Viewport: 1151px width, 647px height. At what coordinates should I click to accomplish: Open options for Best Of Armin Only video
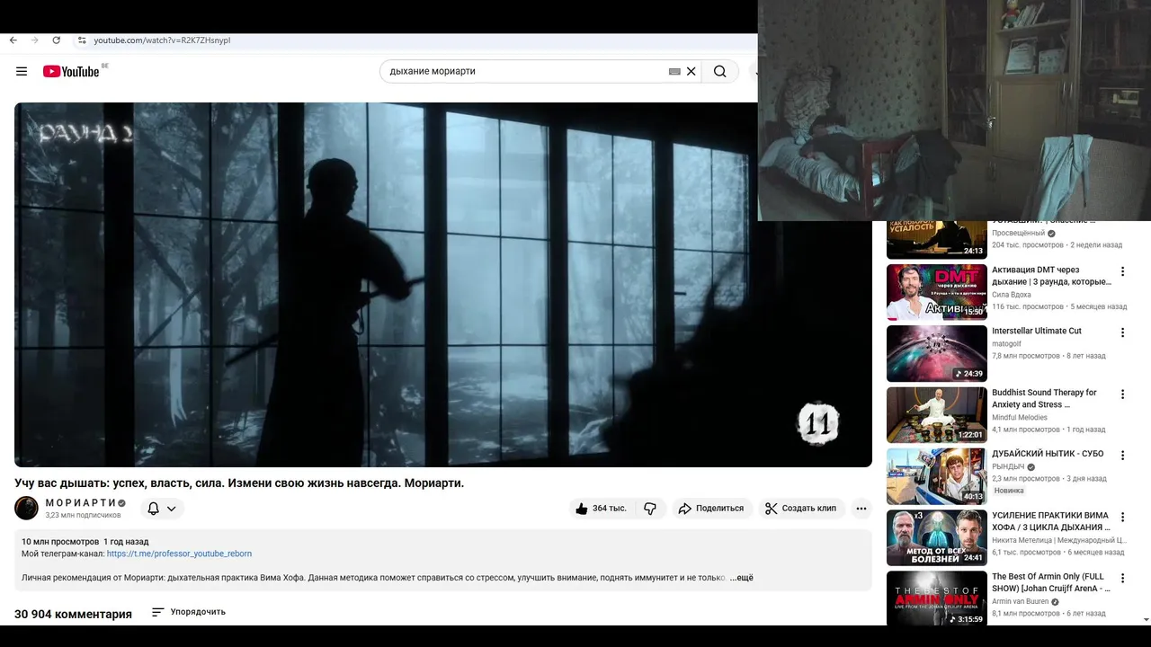1122,579
